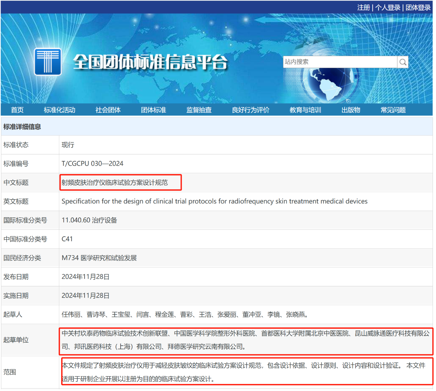
Task: Click the blue platform logo icon
Action: (48, 62)
